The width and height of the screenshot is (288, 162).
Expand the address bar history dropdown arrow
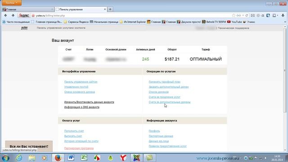click(243, 16)
